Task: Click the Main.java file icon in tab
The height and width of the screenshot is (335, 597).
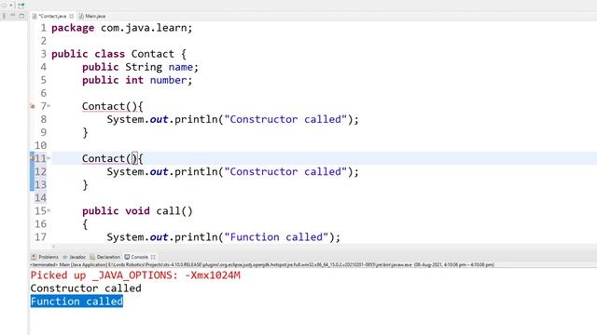Action: pos(81,16)
